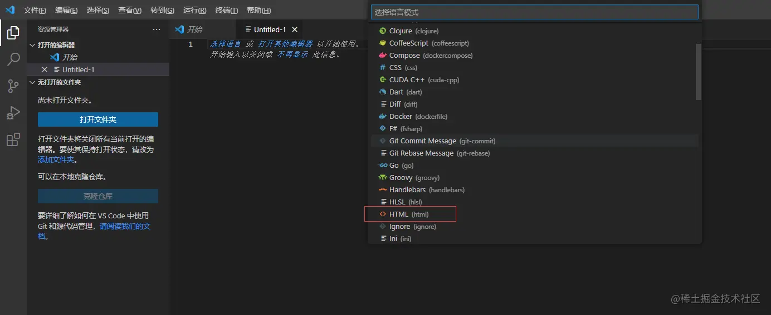Click the Ini file icon

(x=383, y=239)
